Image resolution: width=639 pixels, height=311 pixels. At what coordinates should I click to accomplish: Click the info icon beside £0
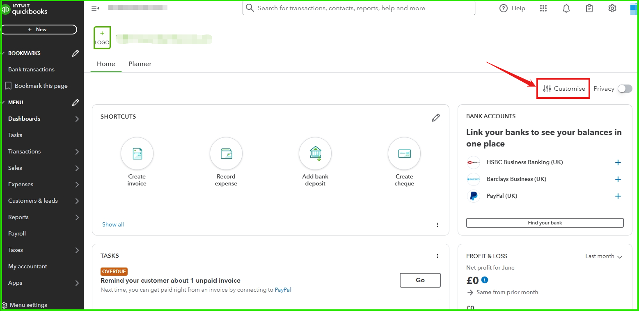pos(485,280)
